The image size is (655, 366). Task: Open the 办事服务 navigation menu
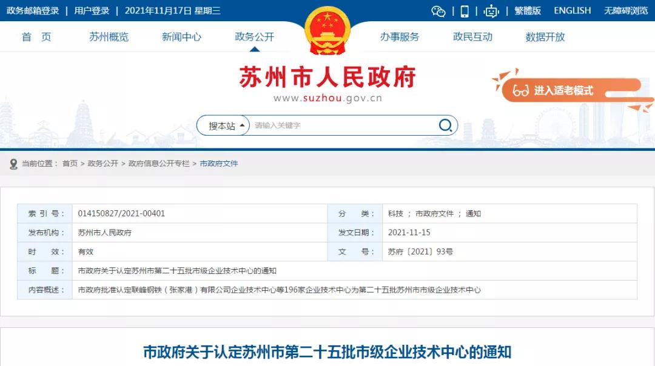(x=400, y=37)
